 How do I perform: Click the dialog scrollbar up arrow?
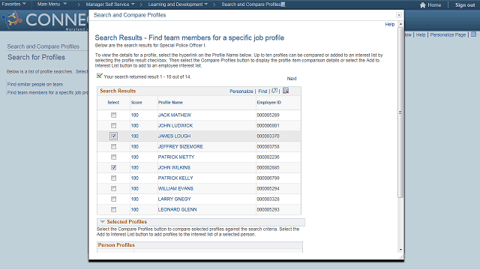[400, 24]
